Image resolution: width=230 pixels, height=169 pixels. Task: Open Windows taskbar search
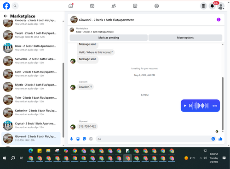pyautogui.click(x=13, y=158)
